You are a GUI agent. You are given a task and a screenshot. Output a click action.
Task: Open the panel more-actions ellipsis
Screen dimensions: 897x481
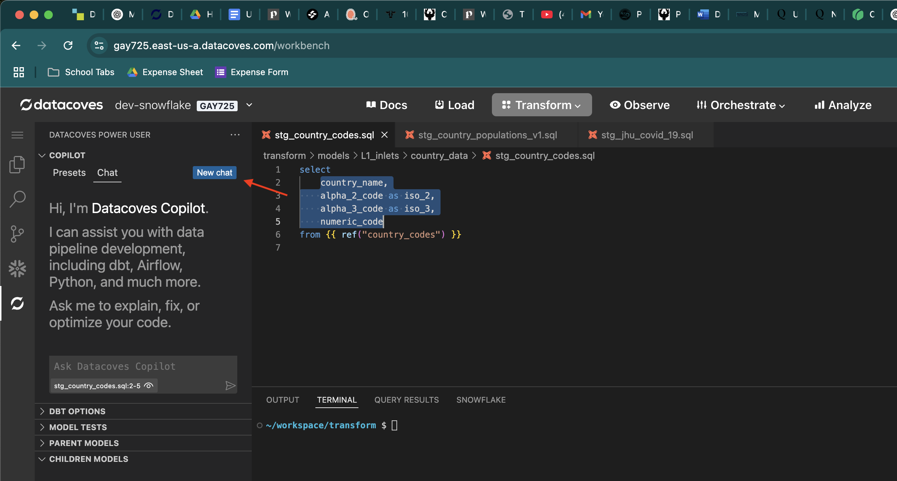(x=235, y=135)
